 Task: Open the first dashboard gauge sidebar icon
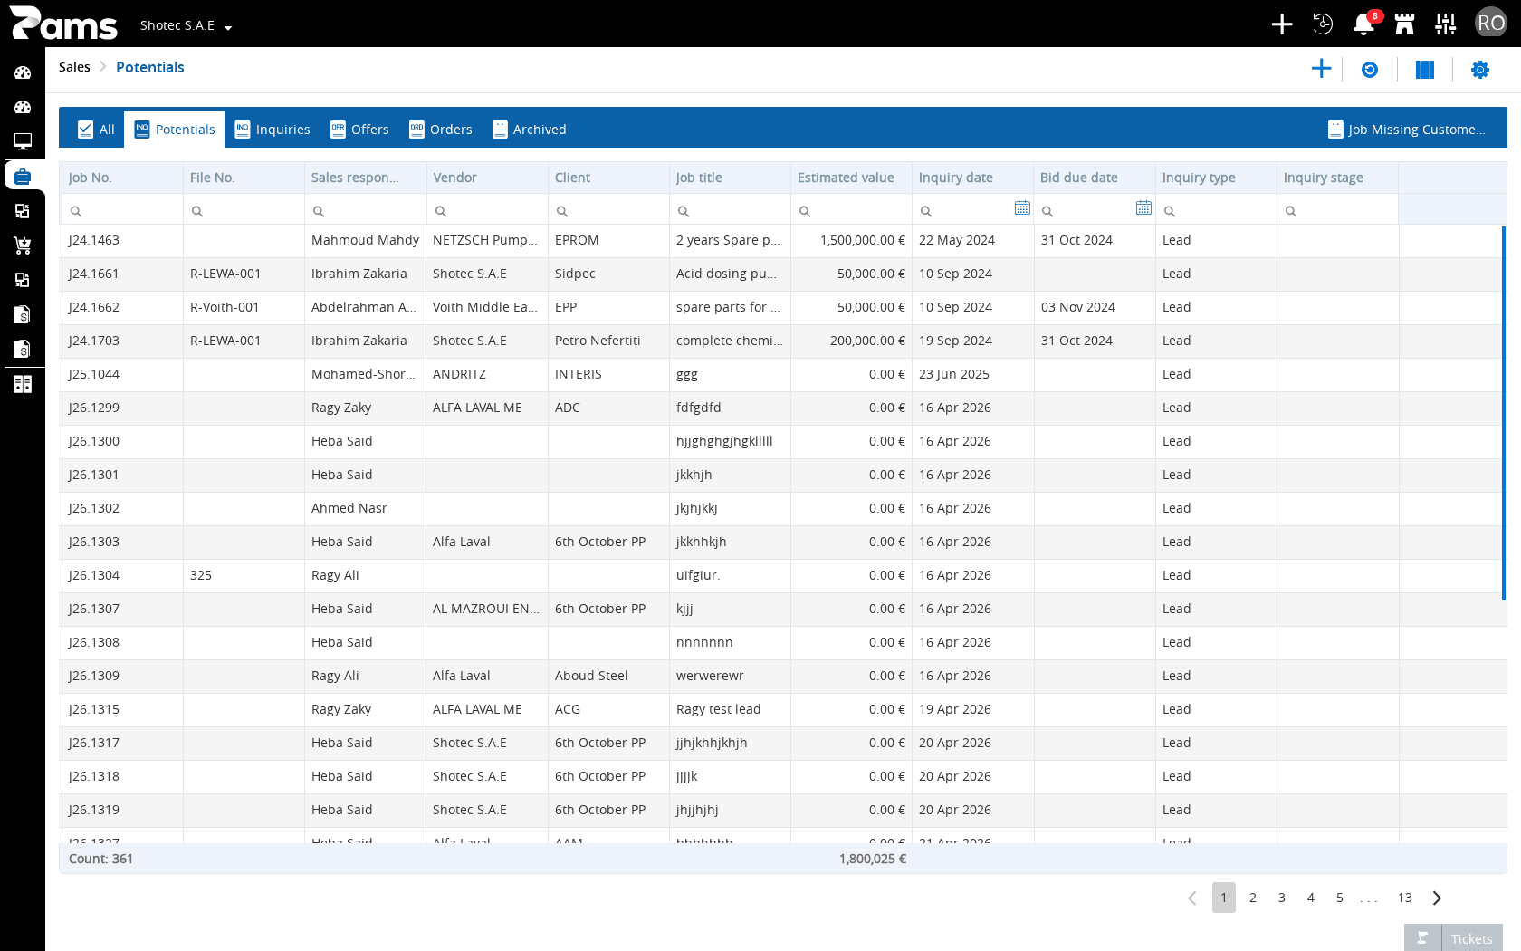[x=23, y=72]
